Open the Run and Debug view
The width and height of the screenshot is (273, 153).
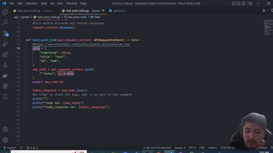(5, 44)
